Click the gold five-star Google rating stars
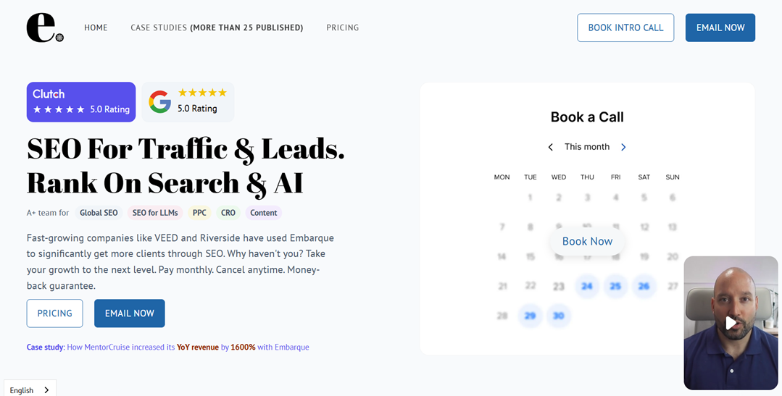Screen dimensions: 782x396 (202, 93)
